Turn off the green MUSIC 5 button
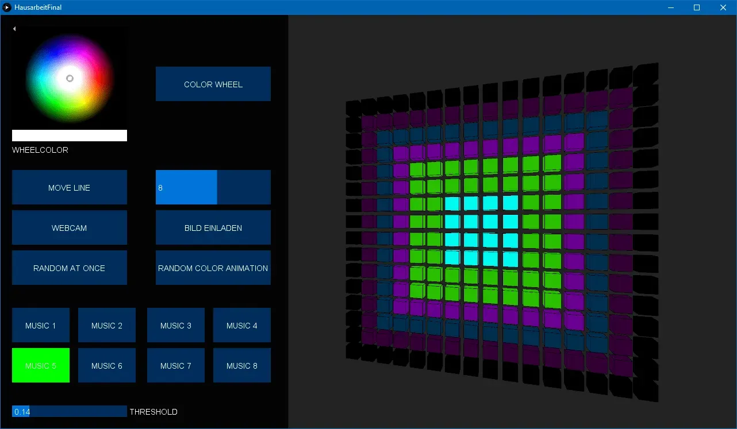 pos(41,365)
